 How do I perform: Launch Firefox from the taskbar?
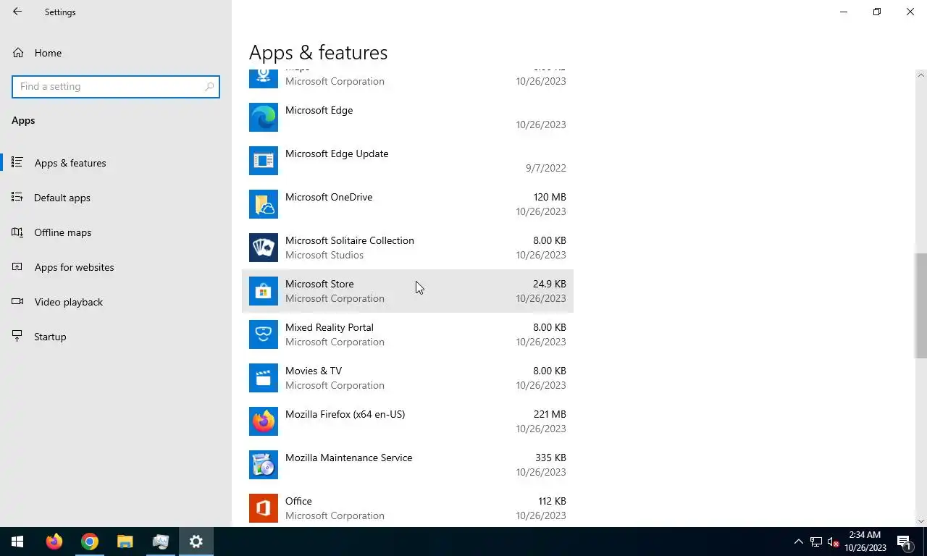(x=54, y=542)
